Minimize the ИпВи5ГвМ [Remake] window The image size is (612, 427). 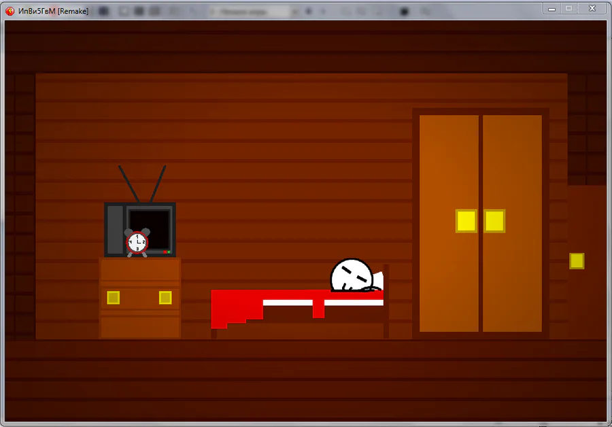click(551, 9)
